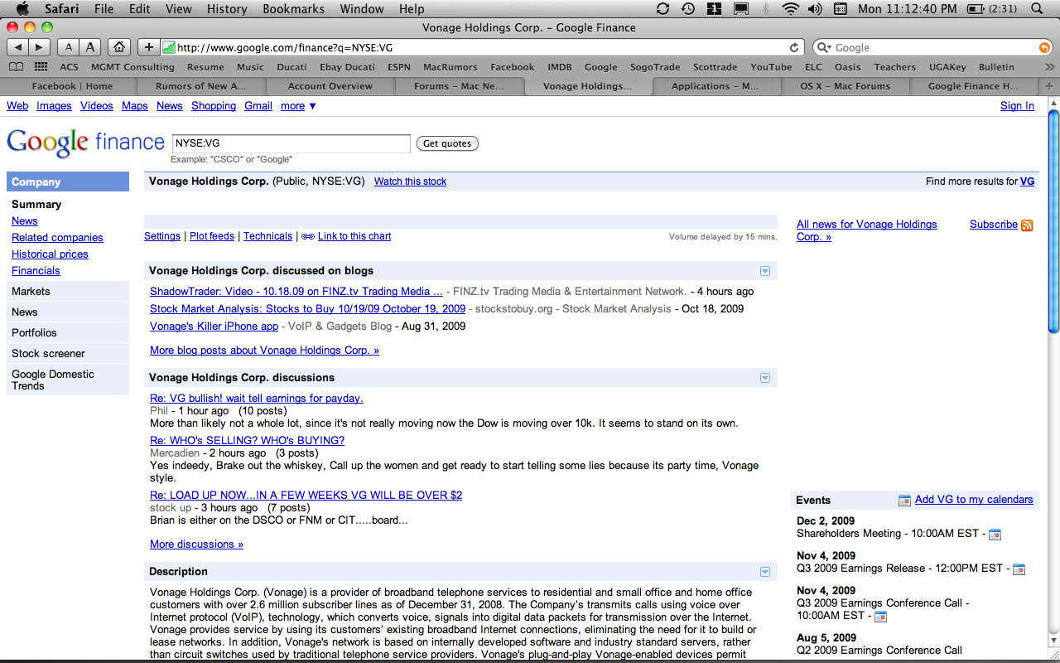This screenshot has height=663, width=1060.
Task: Click the RSS feed icon beside Subscribe
Action: pos(1027,225)
